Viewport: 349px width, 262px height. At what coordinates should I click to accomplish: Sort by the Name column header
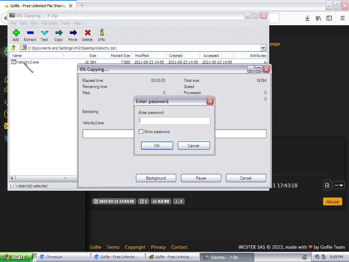point(37,56)
